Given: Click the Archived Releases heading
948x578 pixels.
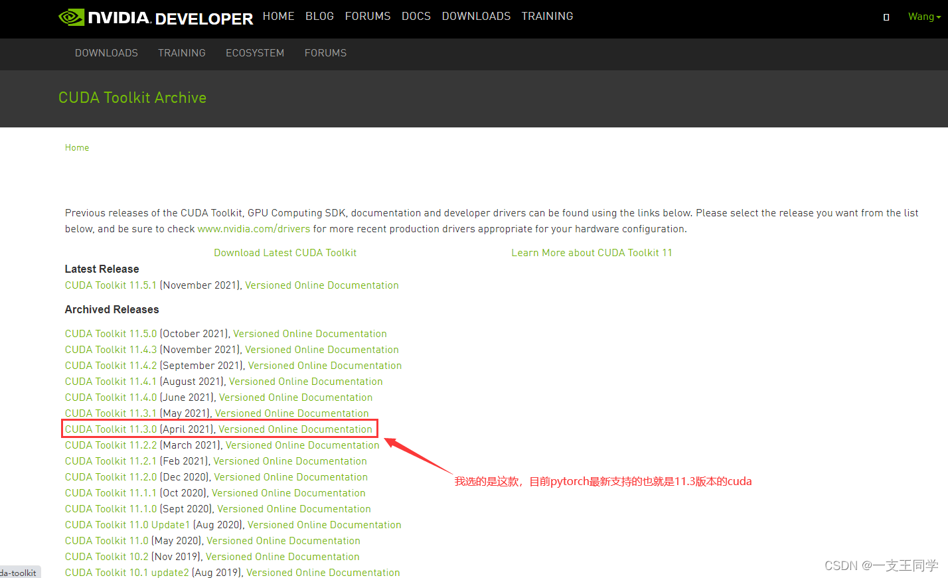Looking at the screenshot, I should pyautogui.click(x=112, y=309).
